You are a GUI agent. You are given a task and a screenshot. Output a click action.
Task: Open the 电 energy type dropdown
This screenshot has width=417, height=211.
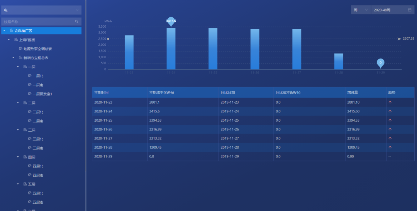pyautogui.click(x=41, y=10)
